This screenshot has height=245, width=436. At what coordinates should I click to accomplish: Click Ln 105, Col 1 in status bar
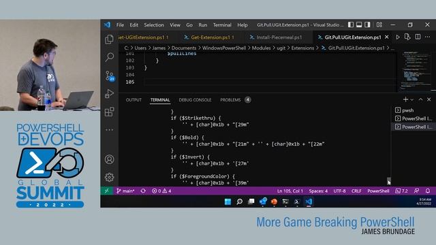[x=290, y=191]
